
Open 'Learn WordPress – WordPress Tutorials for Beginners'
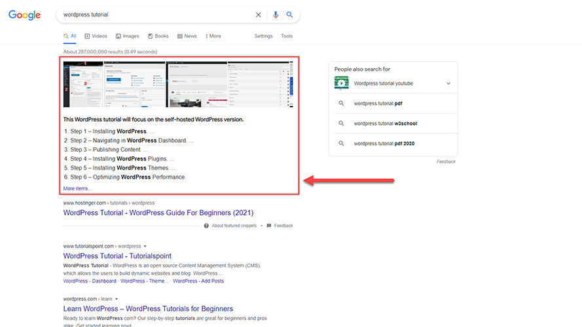[x=148, y=309]
